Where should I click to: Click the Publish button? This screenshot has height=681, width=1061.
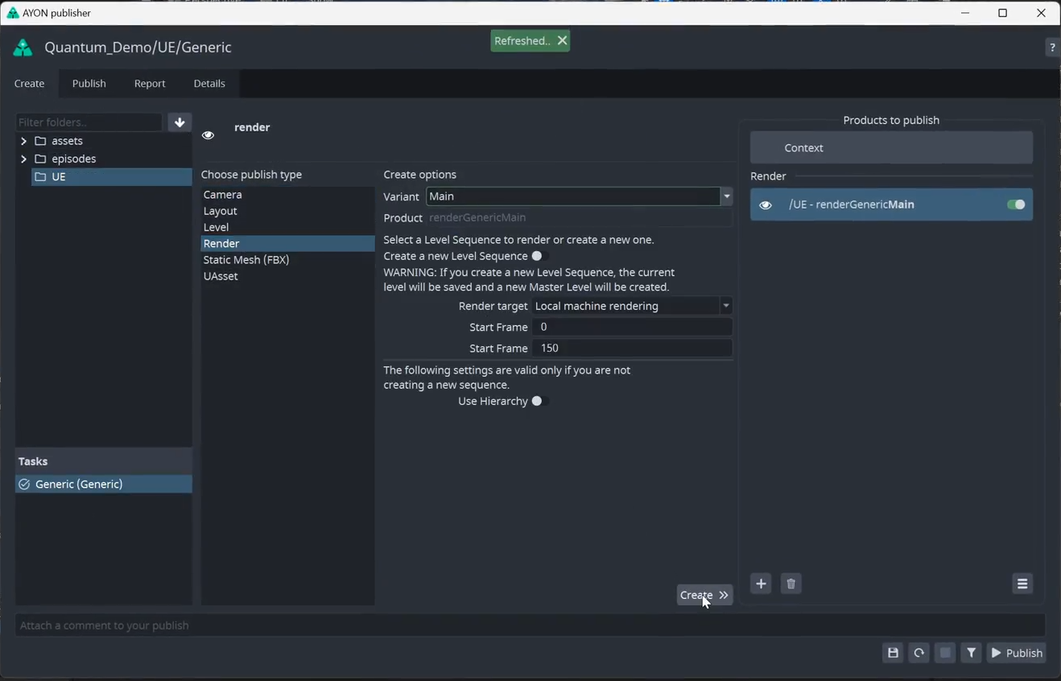coord(1016,653)
